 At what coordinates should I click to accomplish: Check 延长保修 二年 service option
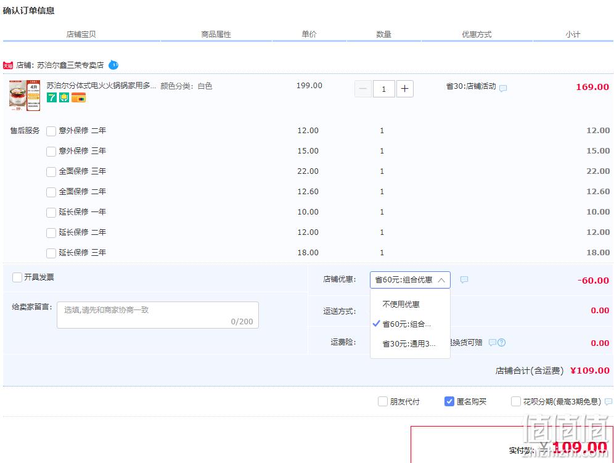coord(51,232)
